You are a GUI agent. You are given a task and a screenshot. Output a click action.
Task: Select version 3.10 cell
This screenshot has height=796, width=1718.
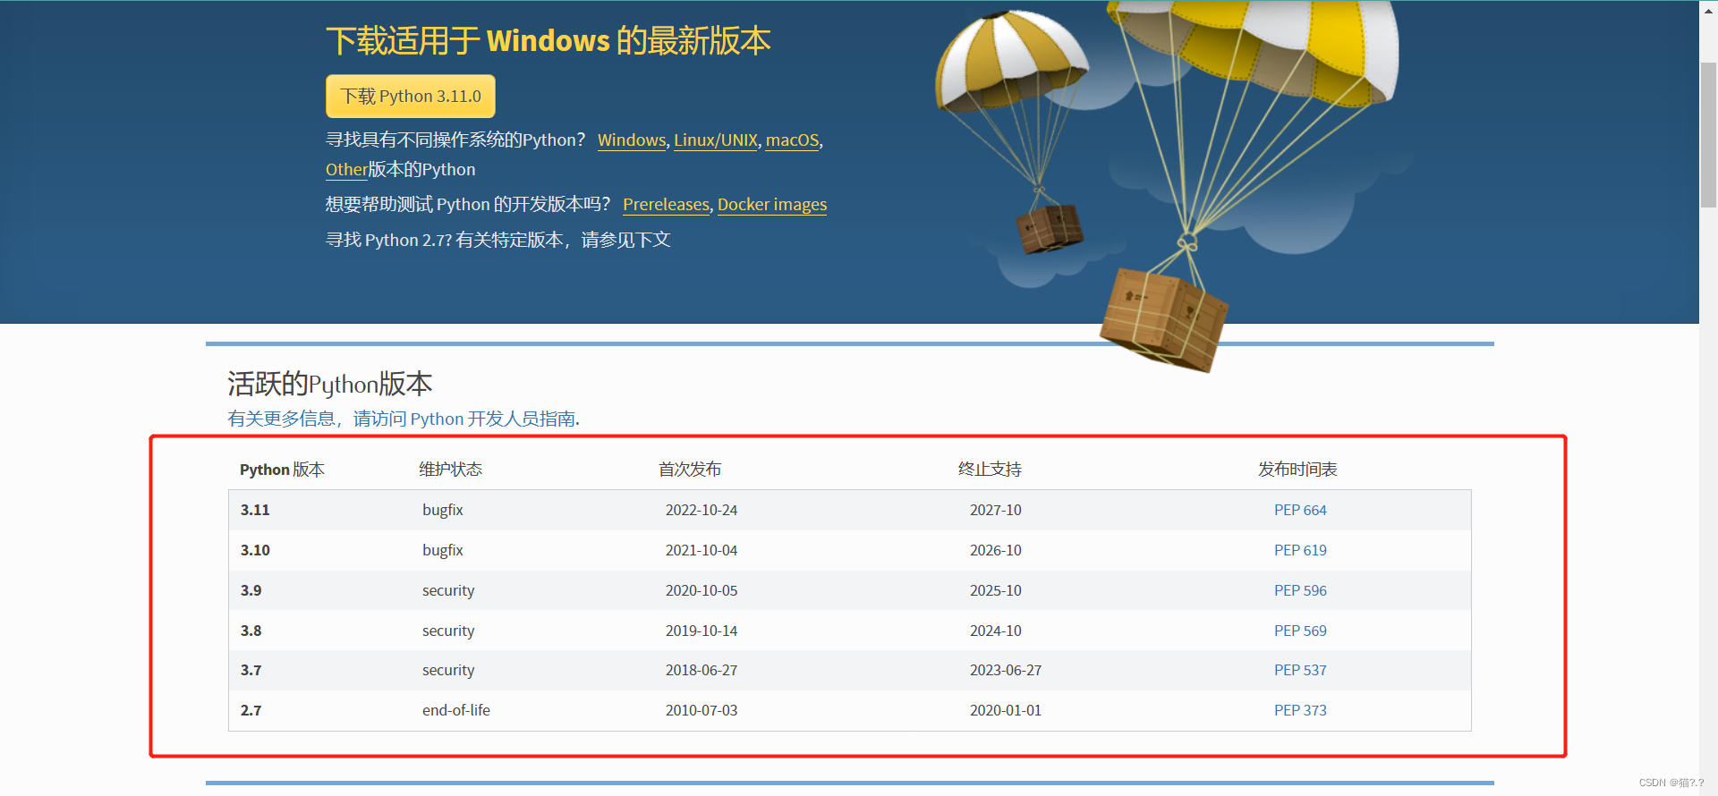(x=255, y=550)
